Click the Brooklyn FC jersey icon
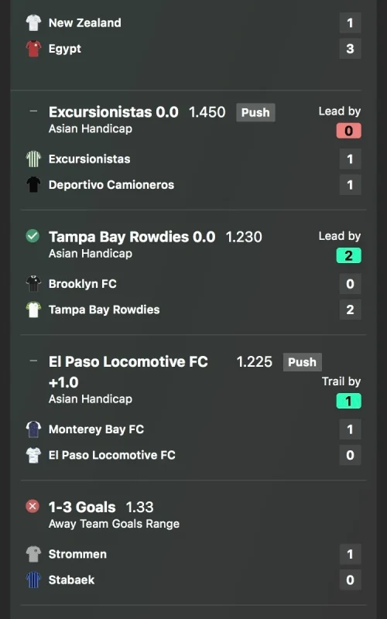 pyautogui.click(x=33, y=284)
